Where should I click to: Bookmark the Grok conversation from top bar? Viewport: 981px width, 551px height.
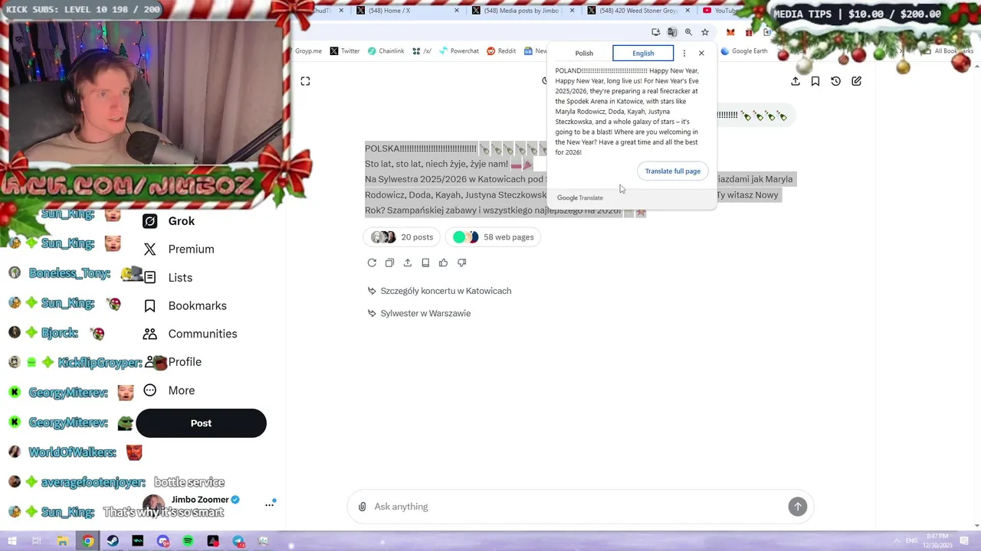pyautogui.click(x=815, y=81)
